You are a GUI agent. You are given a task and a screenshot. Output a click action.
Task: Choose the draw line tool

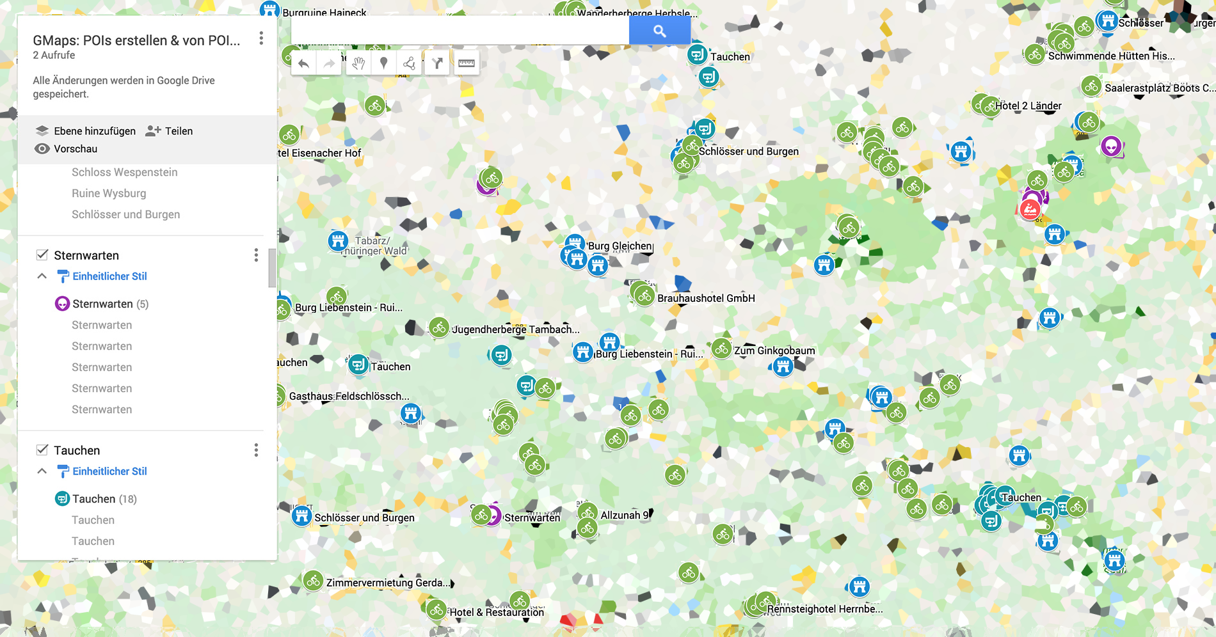(x=409, y=63)
